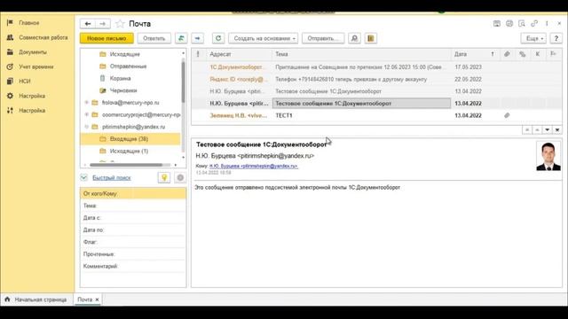The height and width of the screenshot is (319, 568).
Task: Open the Черновики folder
Action: point(123,90)
